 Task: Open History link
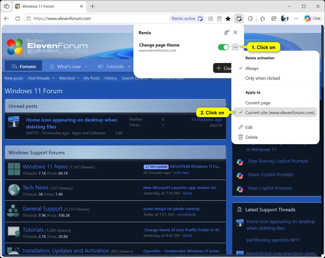[111, 78]
